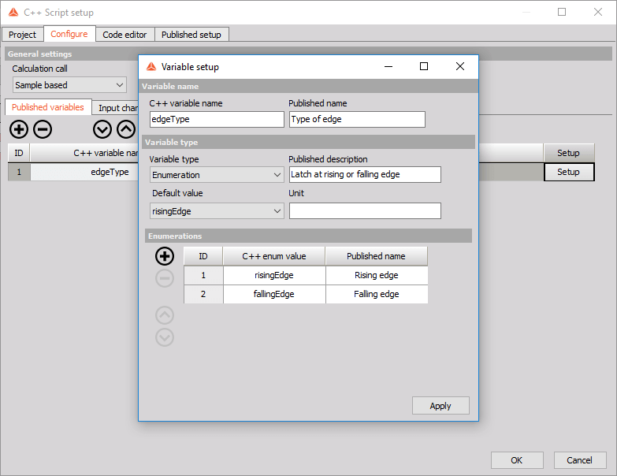Switch to the Code editor tab

pyautogui.click(x=125, y=35)
